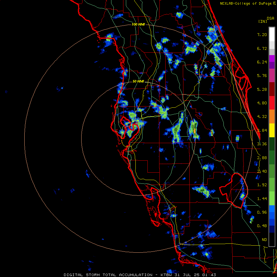Click the 1.44 legend value
The height and width of the screenshot is (277, 277).
[x=262, y=199]
